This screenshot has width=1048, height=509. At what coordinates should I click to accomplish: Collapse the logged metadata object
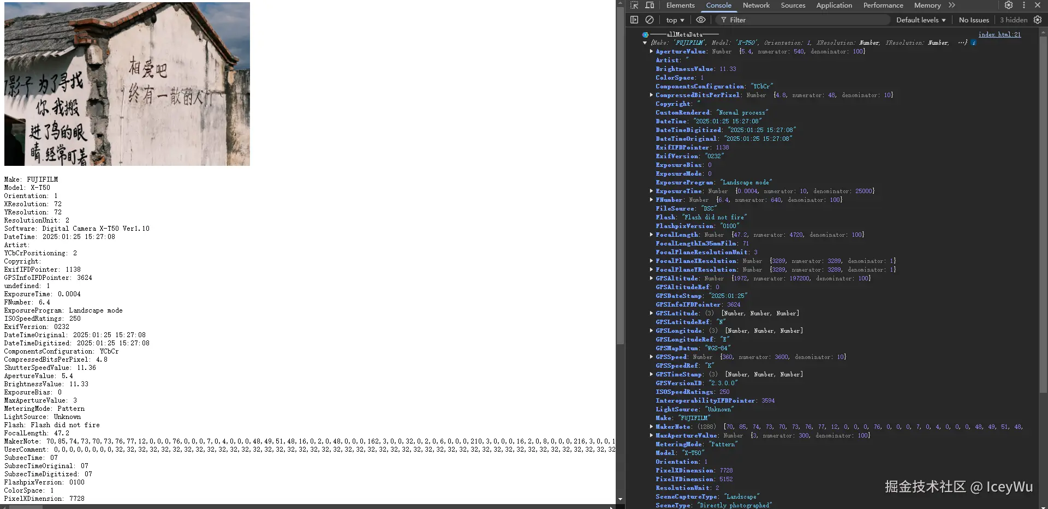(x=645, y=43)
